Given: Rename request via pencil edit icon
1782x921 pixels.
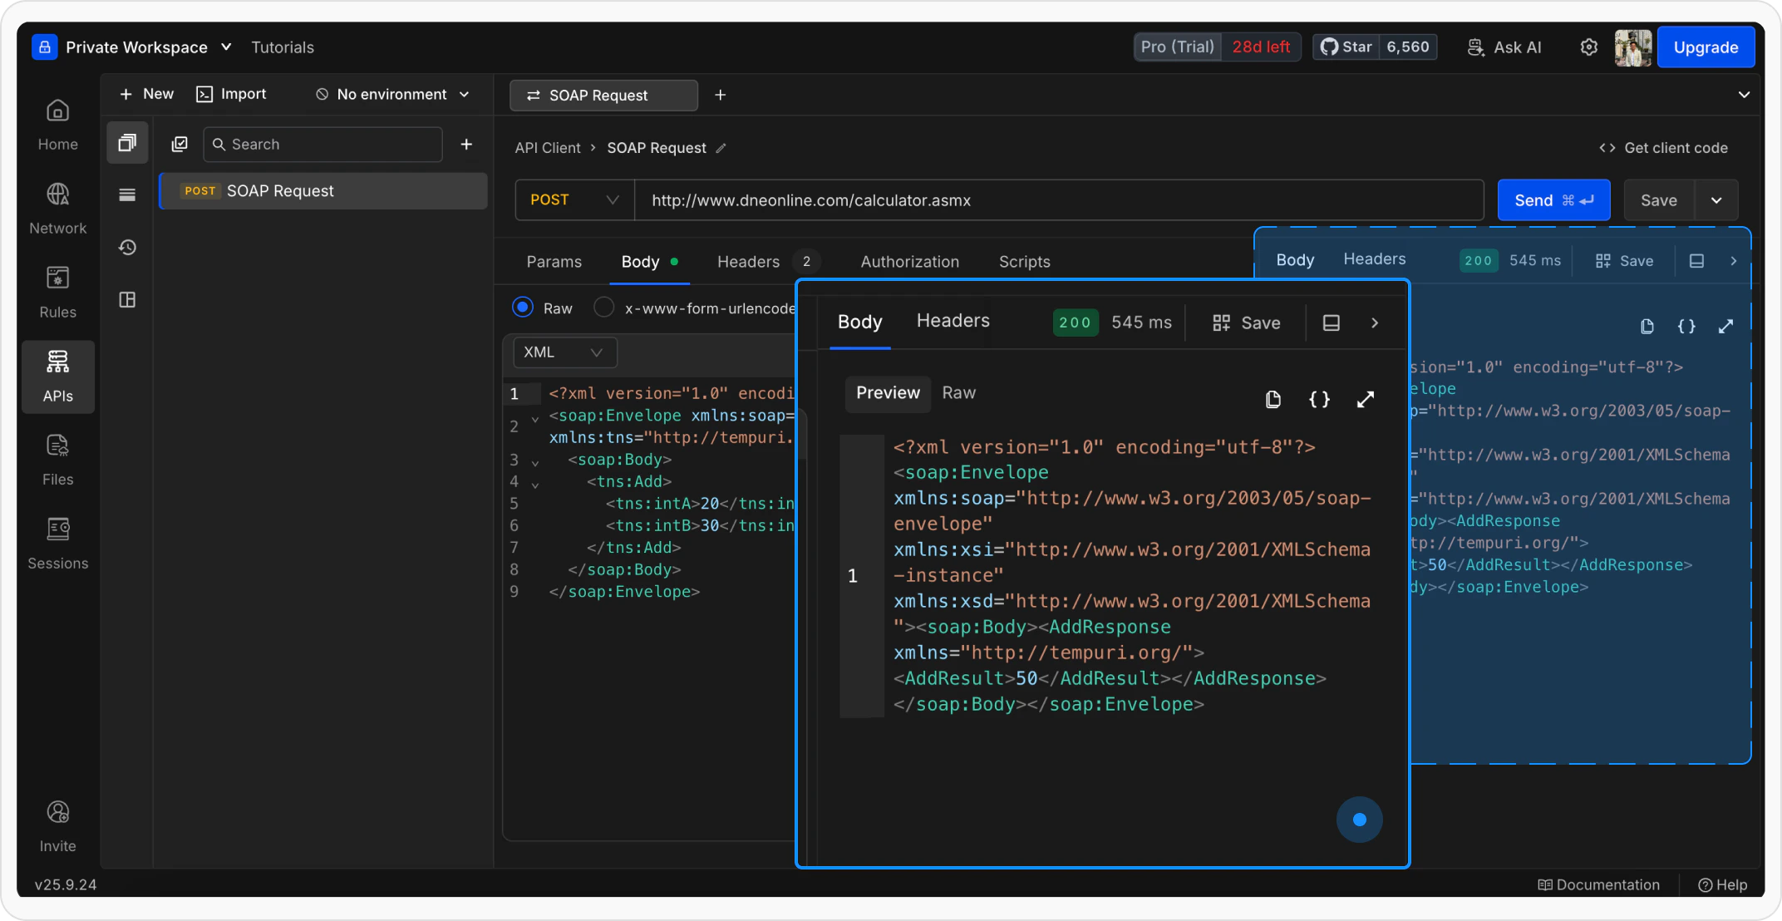Looking at the screenshot, I should (x=721, y=148).
